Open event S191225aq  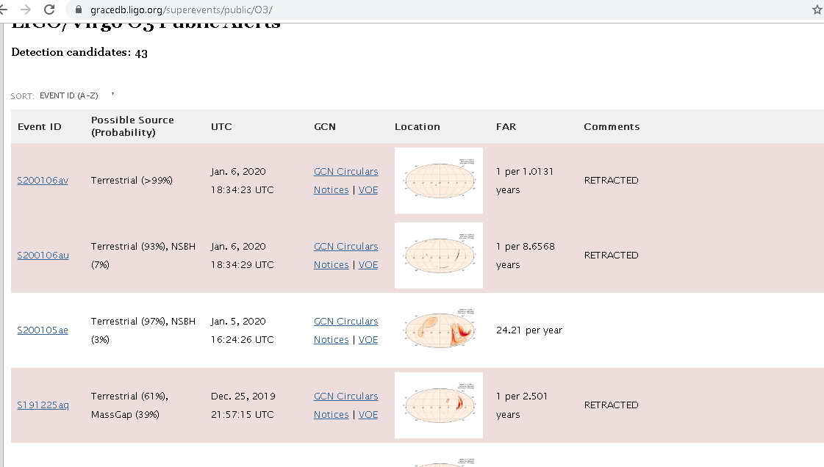tap(43, 405)
